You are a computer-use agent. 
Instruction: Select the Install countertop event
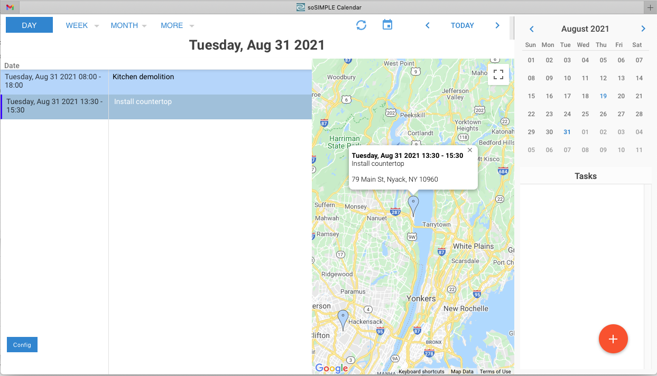click(x=210, y=107)
